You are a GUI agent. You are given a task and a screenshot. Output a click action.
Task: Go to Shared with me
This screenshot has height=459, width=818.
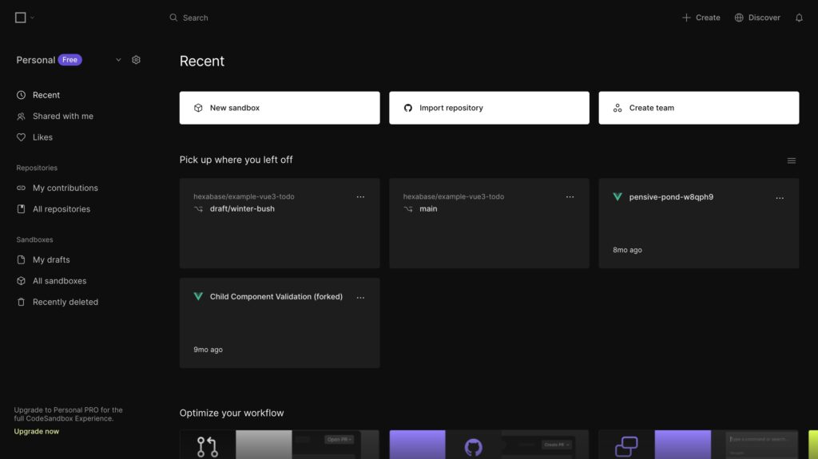62,117
